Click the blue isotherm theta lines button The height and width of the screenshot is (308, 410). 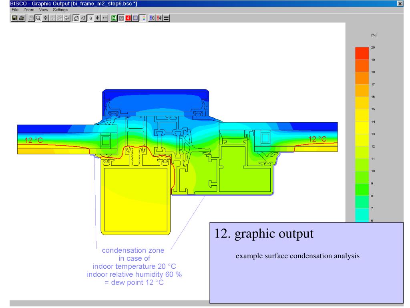click(152, 18)
